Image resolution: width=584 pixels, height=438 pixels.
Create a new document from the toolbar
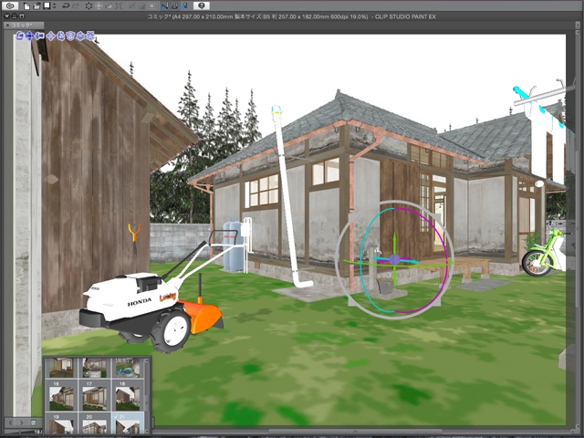click(26, 5)
